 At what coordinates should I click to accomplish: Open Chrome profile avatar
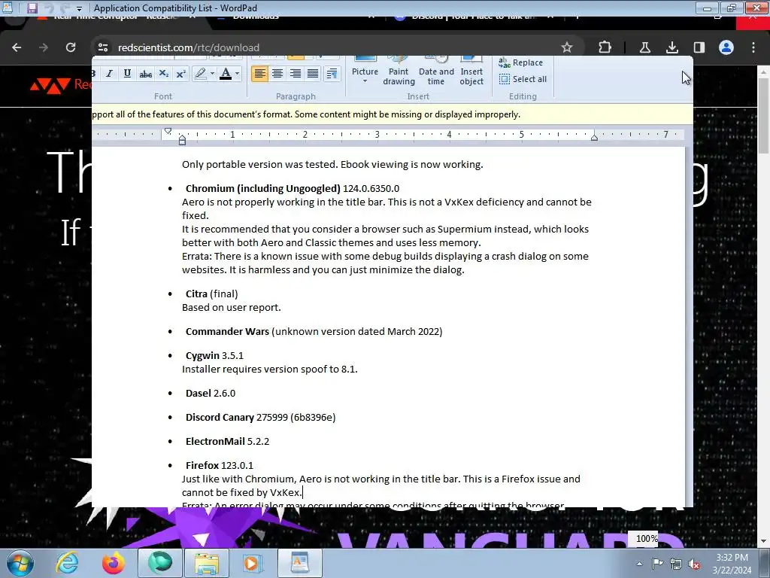(726, 47)
